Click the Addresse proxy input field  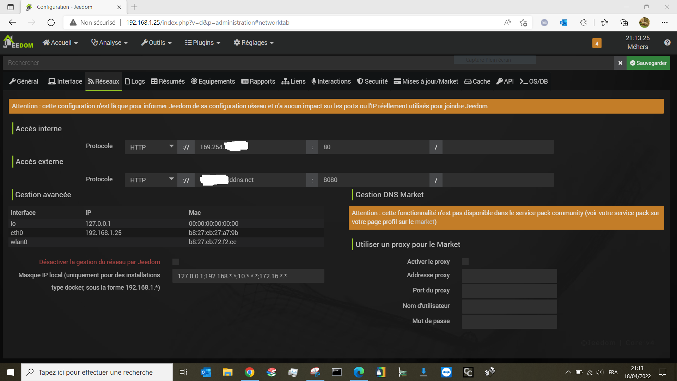(509, 276)
